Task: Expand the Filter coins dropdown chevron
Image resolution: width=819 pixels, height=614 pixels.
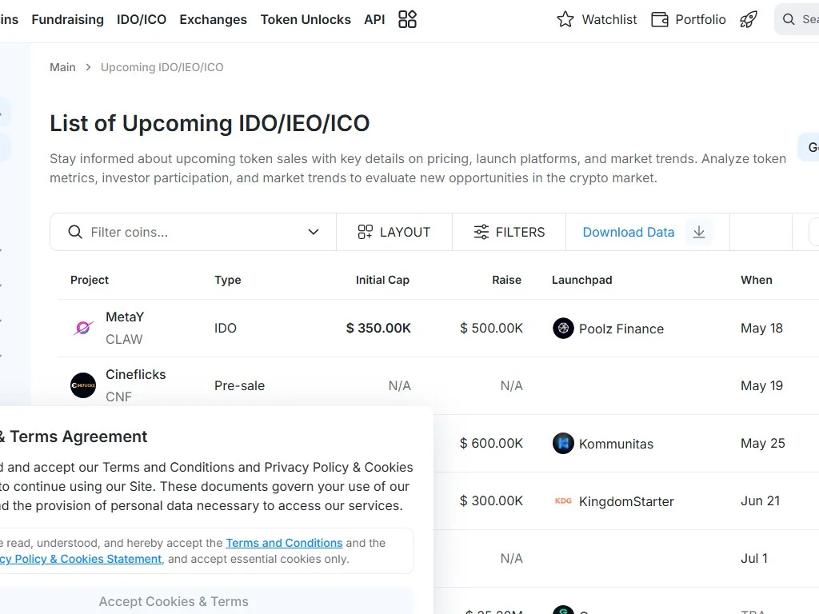Action: [x=314, y=232]
